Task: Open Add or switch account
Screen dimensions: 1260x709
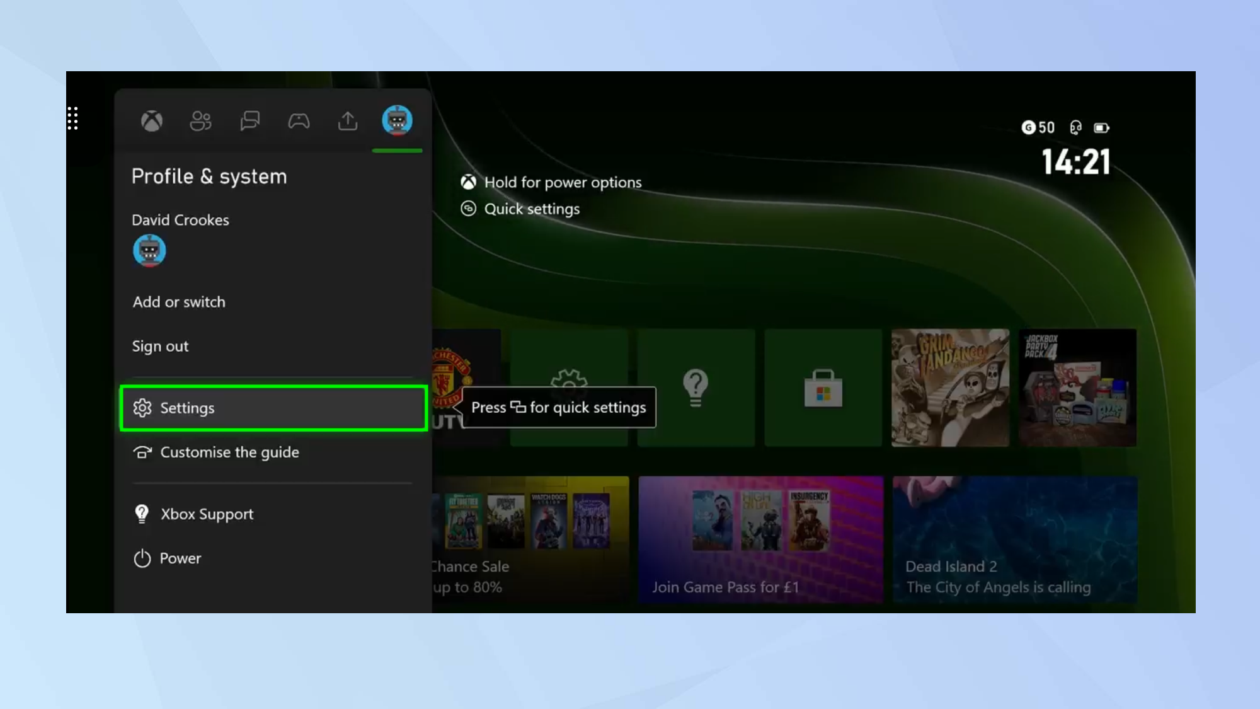Action: click(178, 301)
